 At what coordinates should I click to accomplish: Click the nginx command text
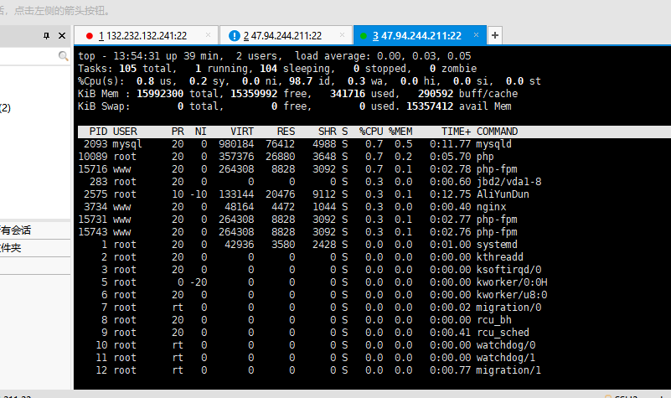click(x=491, y=207)
